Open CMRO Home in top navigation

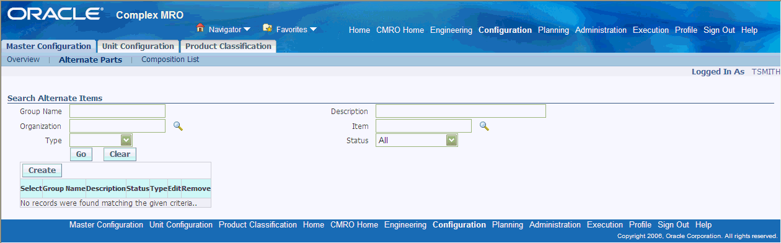pyautogui.click(x=400, y=30)
